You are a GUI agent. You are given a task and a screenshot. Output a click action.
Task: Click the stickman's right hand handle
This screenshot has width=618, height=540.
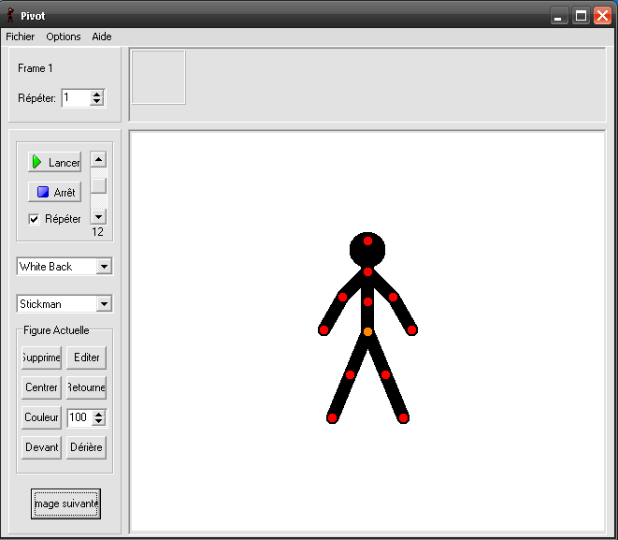[412, 330]
